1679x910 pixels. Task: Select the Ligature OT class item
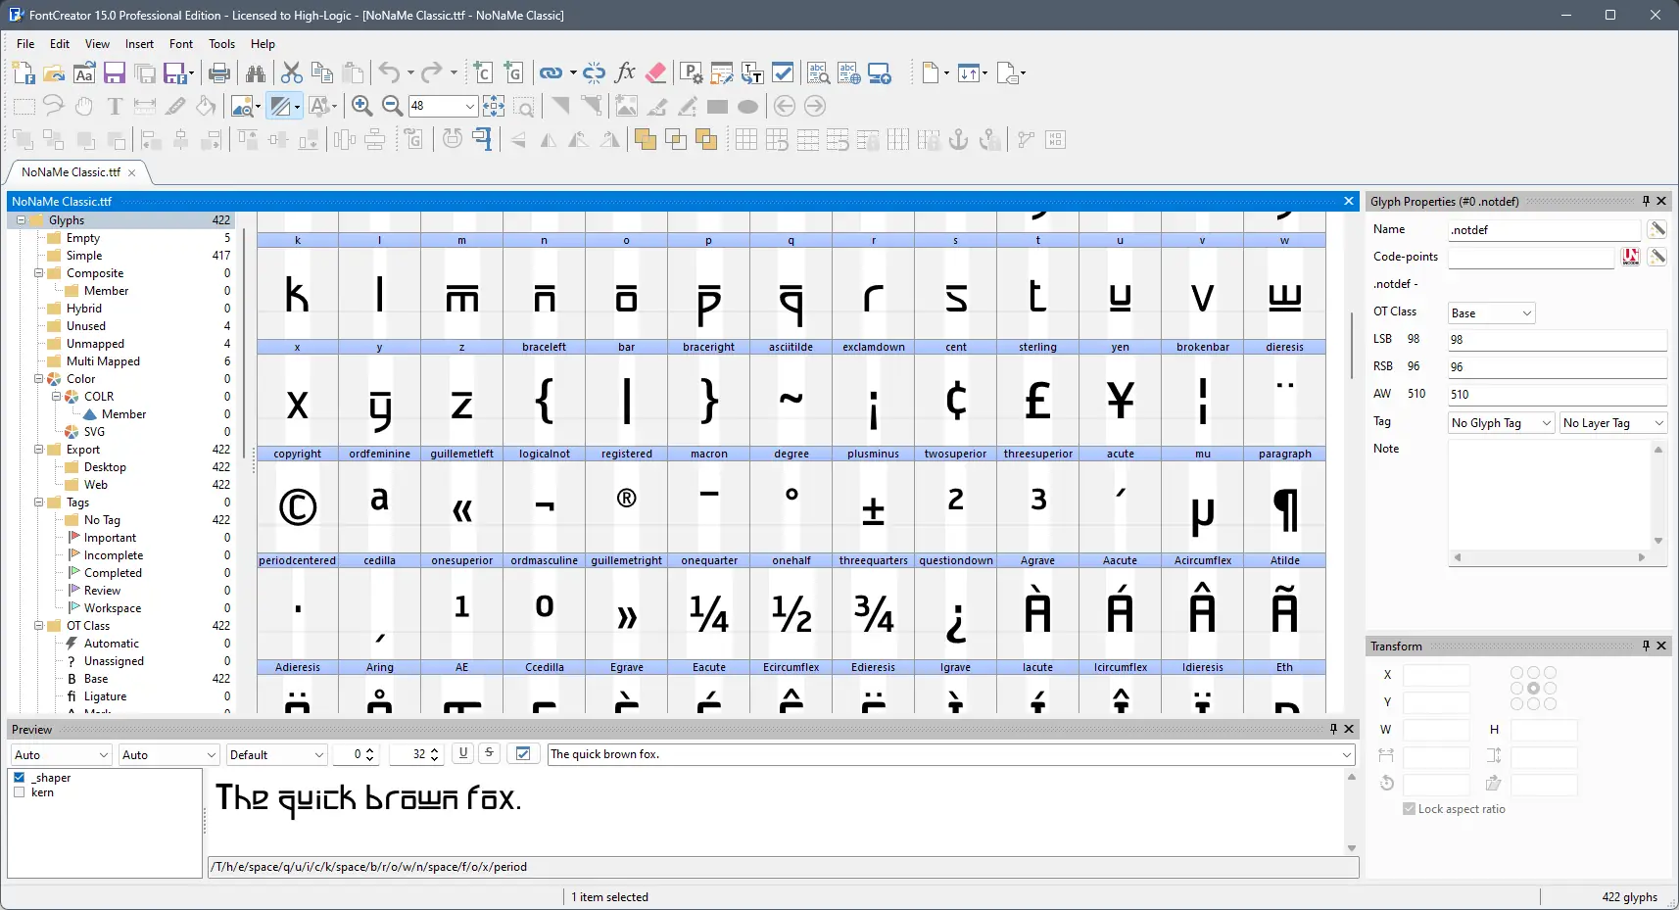point(105,696)
